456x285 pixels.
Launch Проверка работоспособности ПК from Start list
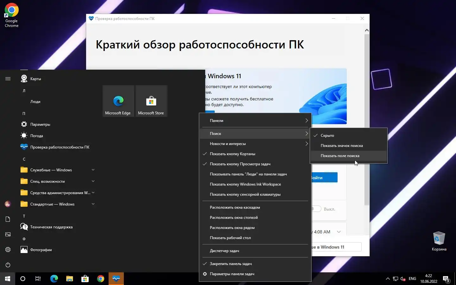coord(58,147)
